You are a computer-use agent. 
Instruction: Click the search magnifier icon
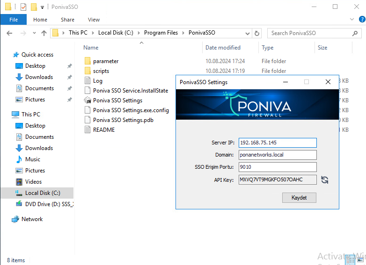pos(355,33)
